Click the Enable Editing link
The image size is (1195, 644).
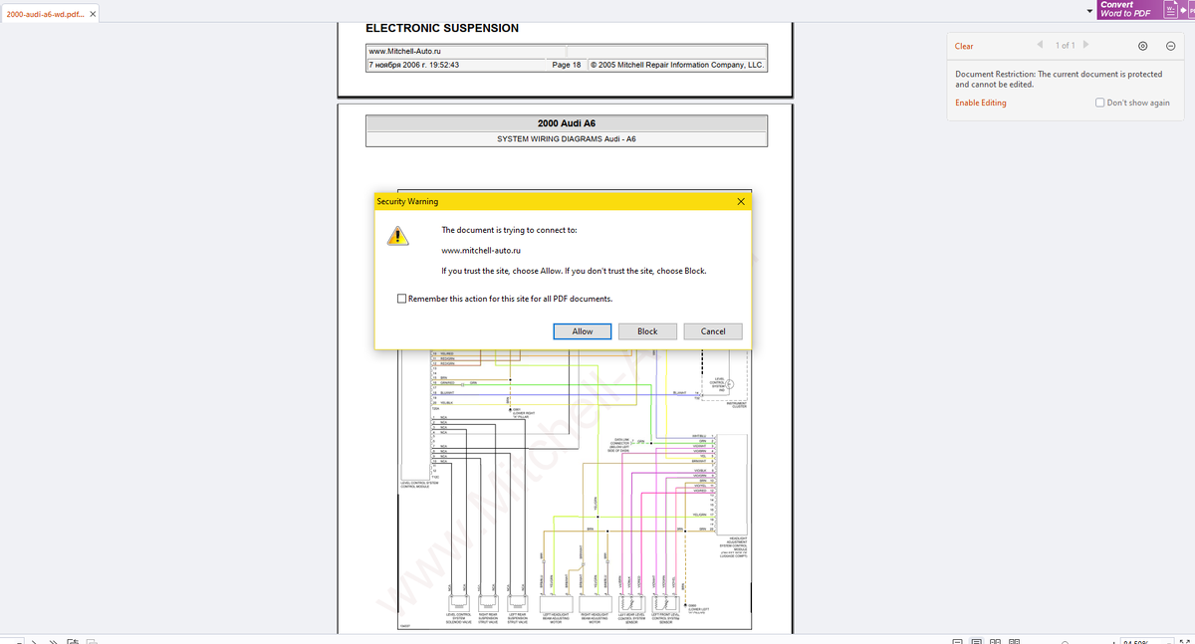pos(981,103)
